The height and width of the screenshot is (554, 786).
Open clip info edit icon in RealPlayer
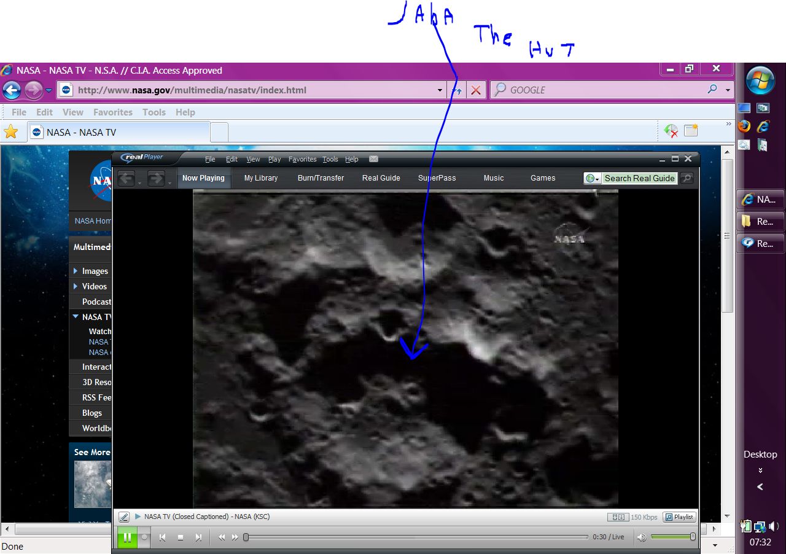[x=124, y=517]
